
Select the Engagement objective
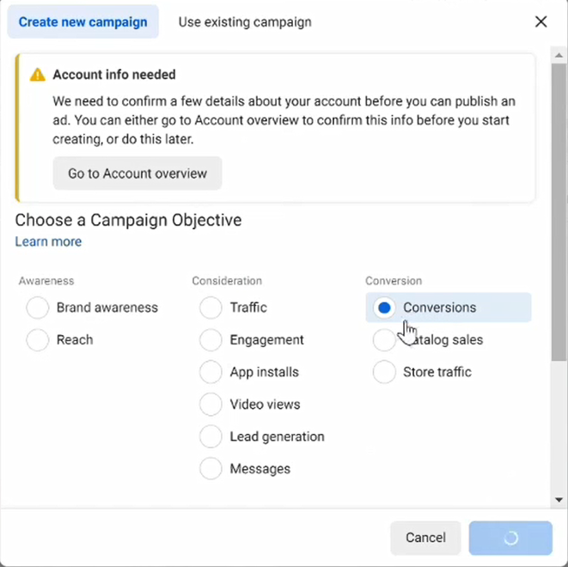[x=211, y=339]
